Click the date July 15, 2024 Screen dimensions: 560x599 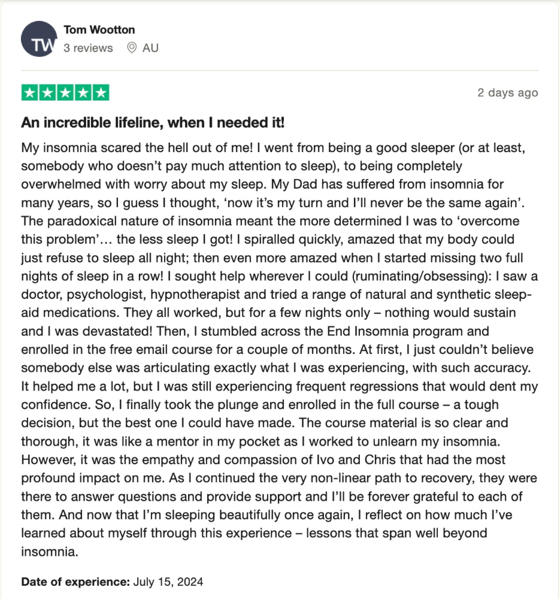tap(168, 582)
